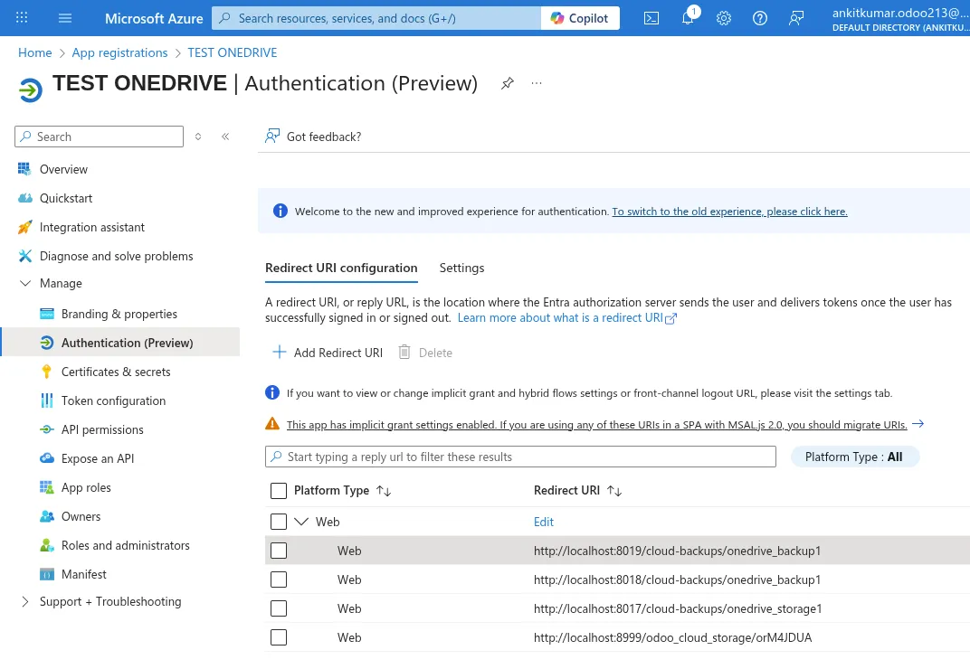Select the checkbox for the localhost:8999 redirect URI
970x669 pixels.
pos(279,637)
